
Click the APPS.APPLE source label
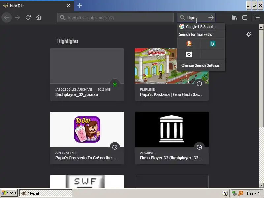click(x=66, y=153)
